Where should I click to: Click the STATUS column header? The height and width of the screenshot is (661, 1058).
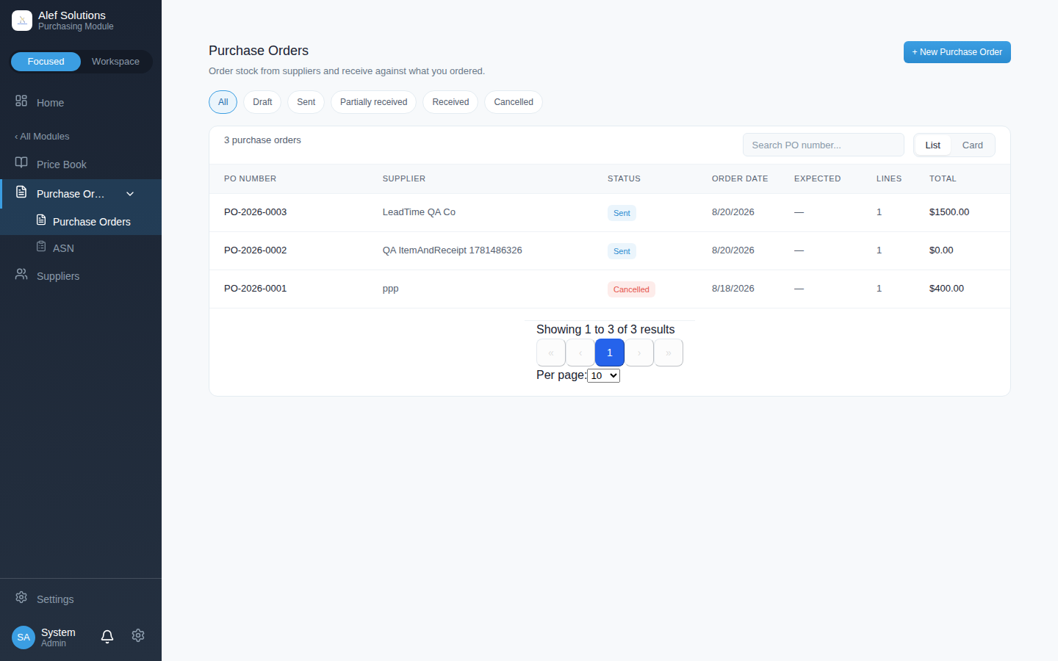(624, 178)
